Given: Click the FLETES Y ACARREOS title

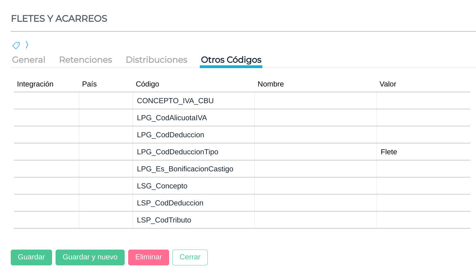Looking at the screenshot, I should pos(59,19).
